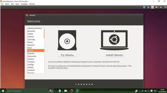Select Čeština in the language list

tap(36, 37)
